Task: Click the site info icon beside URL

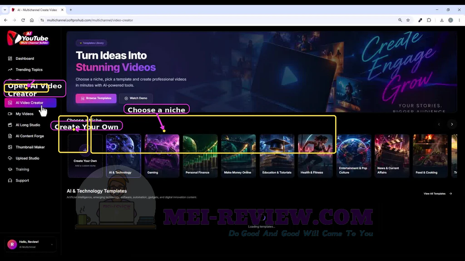Action: (x=42, y=20)
